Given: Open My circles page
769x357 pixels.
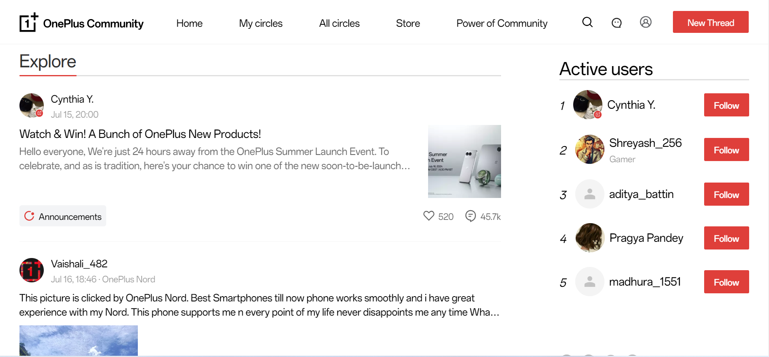Looking at the screenshot, I should click(x=261, y=24).
